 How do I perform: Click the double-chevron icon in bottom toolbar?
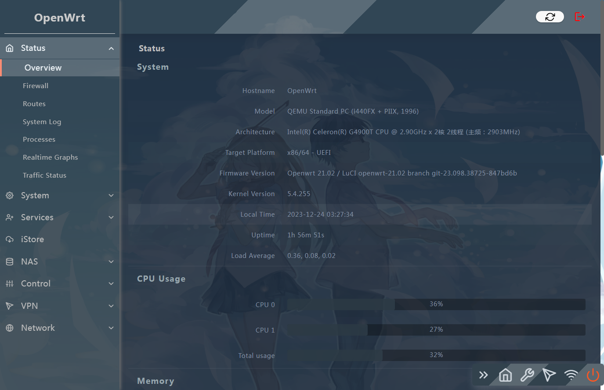[484, 375]
